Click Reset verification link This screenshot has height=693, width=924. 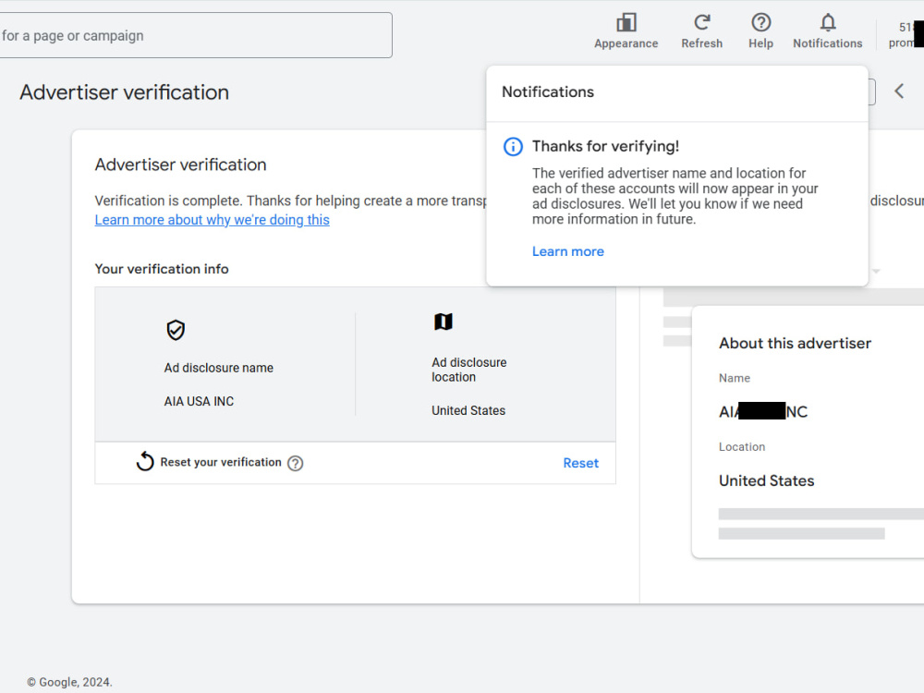(x=580, y=463)
